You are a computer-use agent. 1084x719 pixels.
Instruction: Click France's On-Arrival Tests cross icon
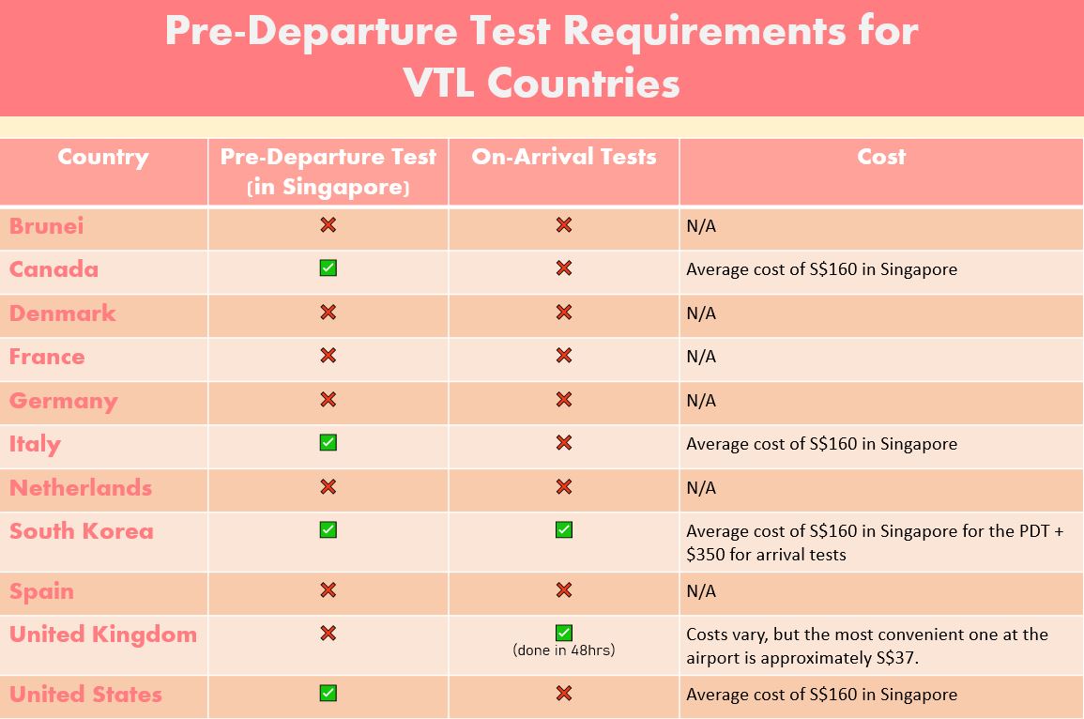(x=563, y=356)
